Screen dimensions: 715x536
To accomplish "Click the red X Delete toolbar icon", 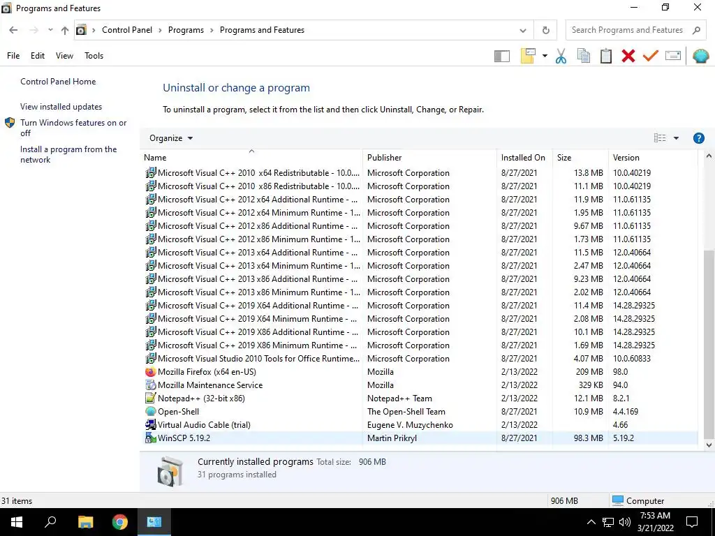I will click(628, 56).
